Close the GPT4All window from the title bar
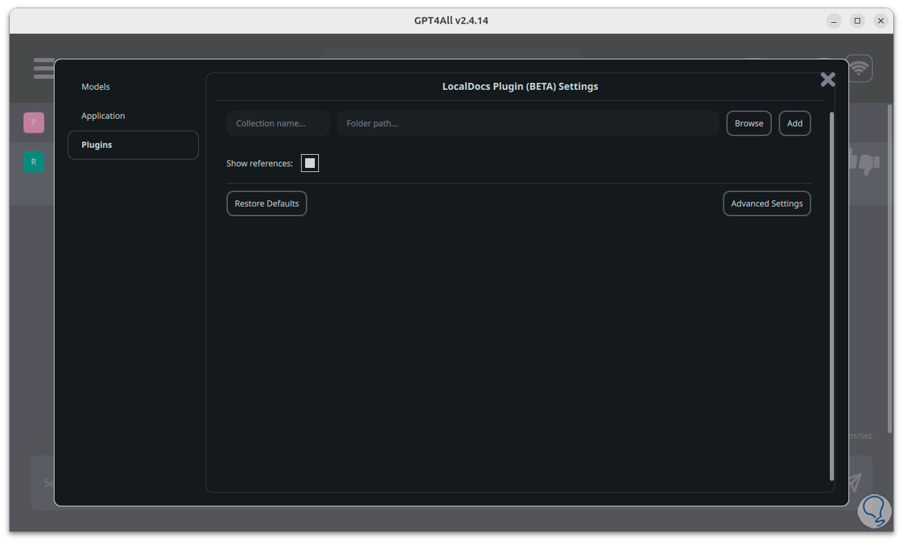The image size is (903, 543). click(881, 21)
